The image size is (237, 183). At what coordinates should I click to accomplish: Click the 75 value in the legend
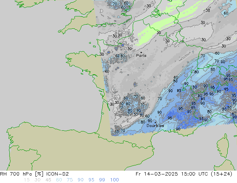coord(70,180)
